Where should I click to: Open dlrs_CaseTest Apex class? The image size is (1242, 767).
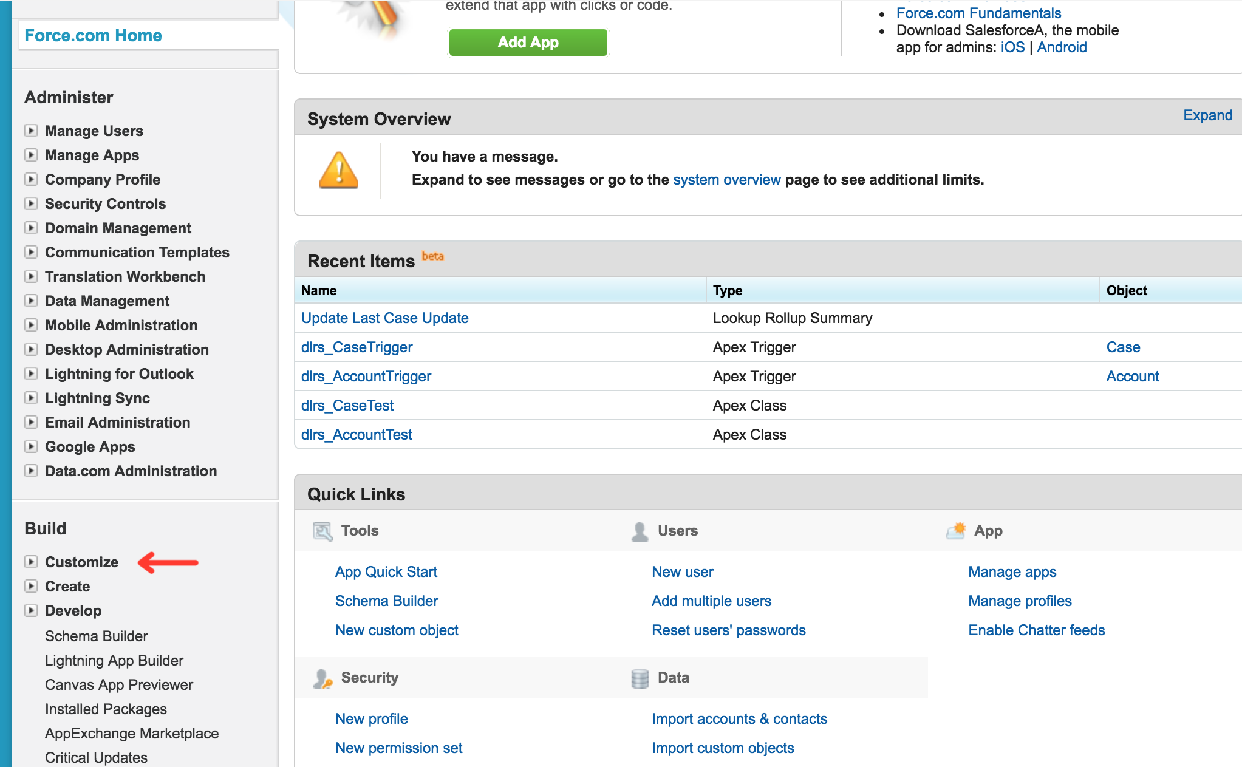[347, 406]
